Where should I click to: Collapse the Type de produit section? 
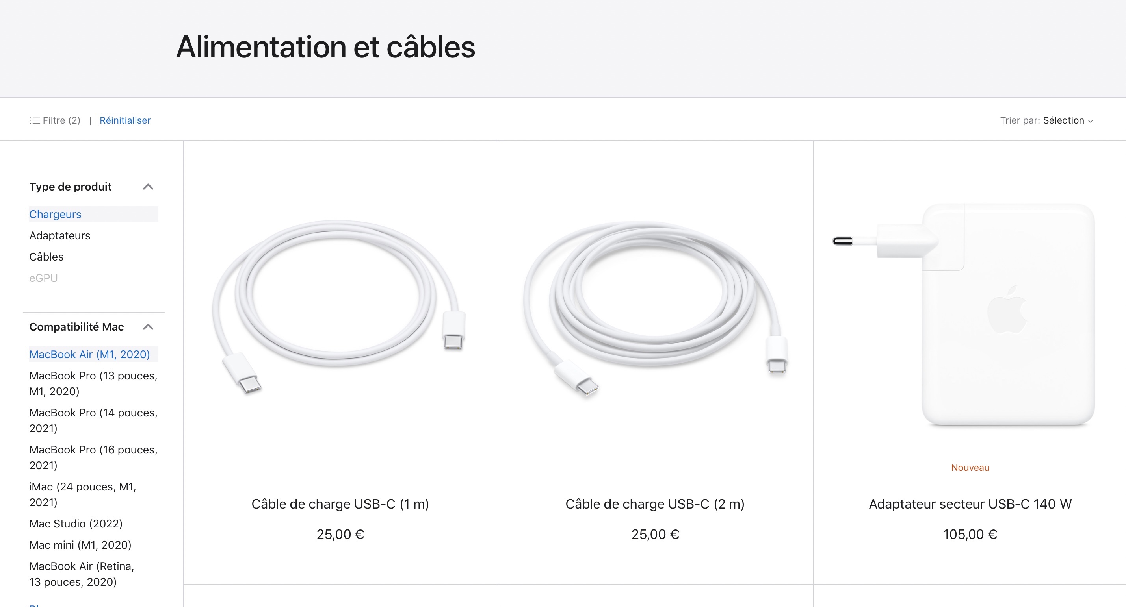click(148, 187)
